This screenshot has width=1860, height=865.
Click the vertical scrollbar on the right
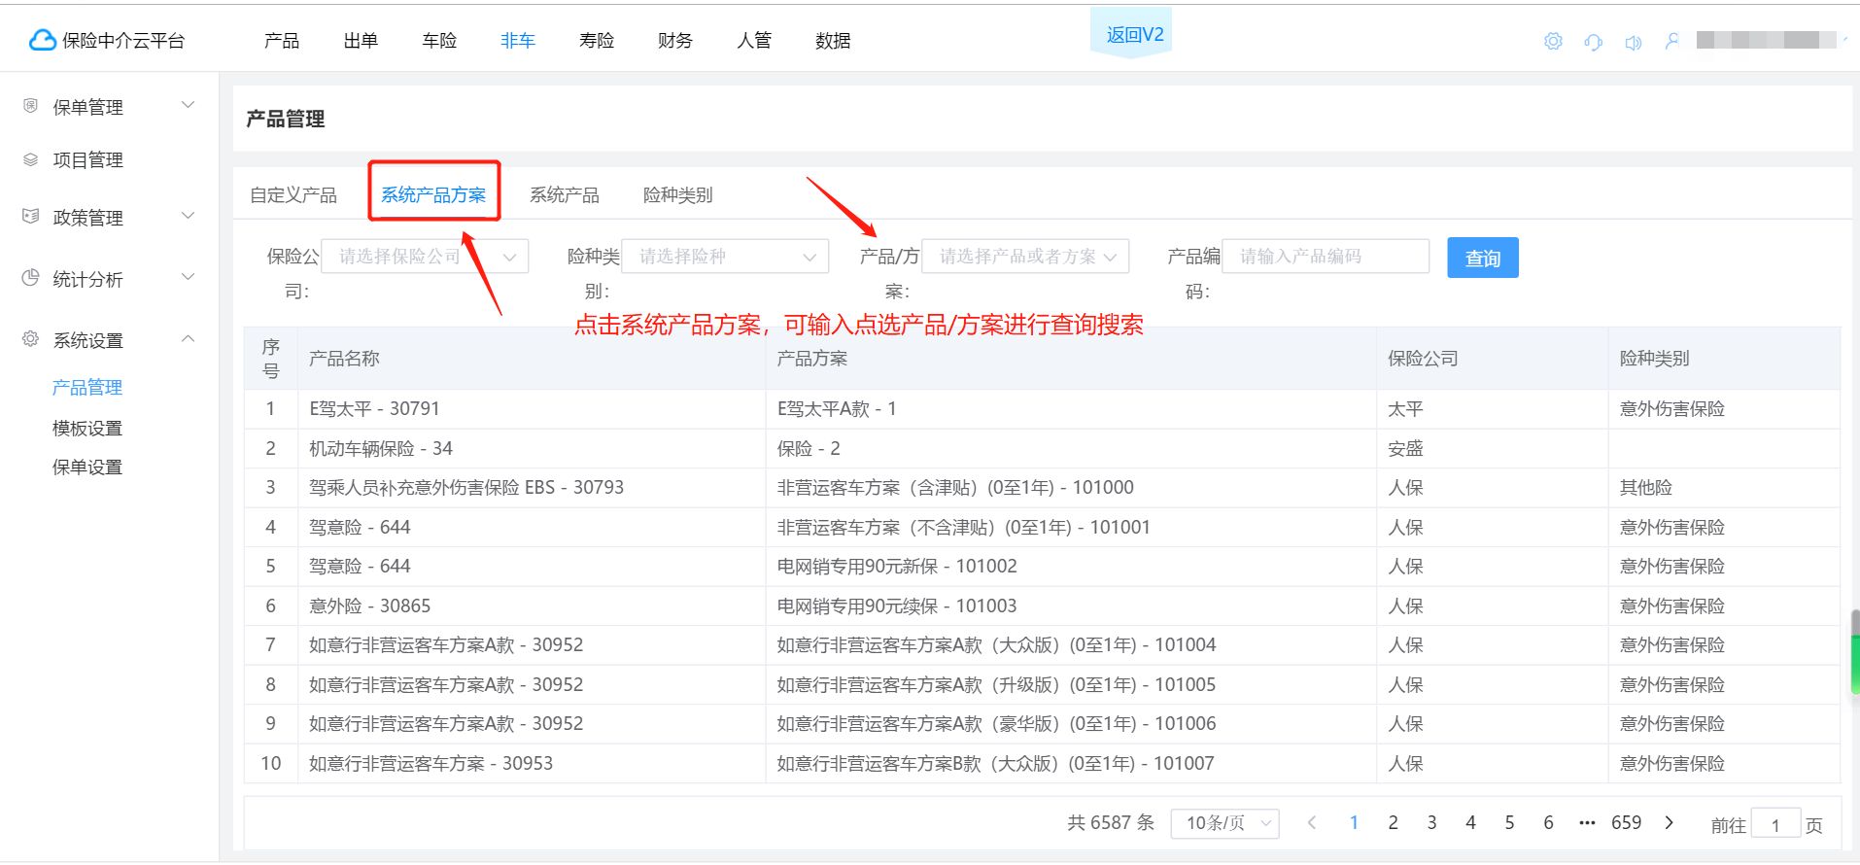click(1855, 653)
